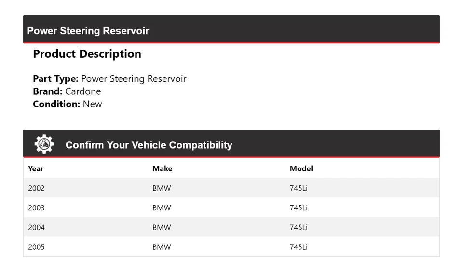Click BMW in the 2005 row
Viewport: 463px width, 272px height.
pos(162,247)
